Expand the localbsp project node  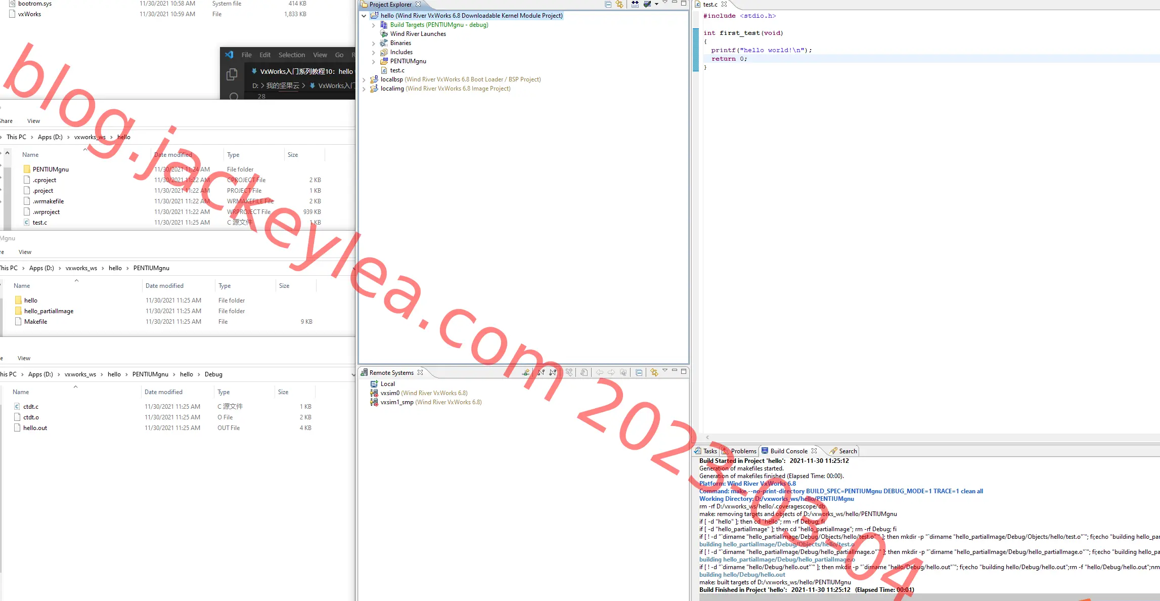point(364,79)
